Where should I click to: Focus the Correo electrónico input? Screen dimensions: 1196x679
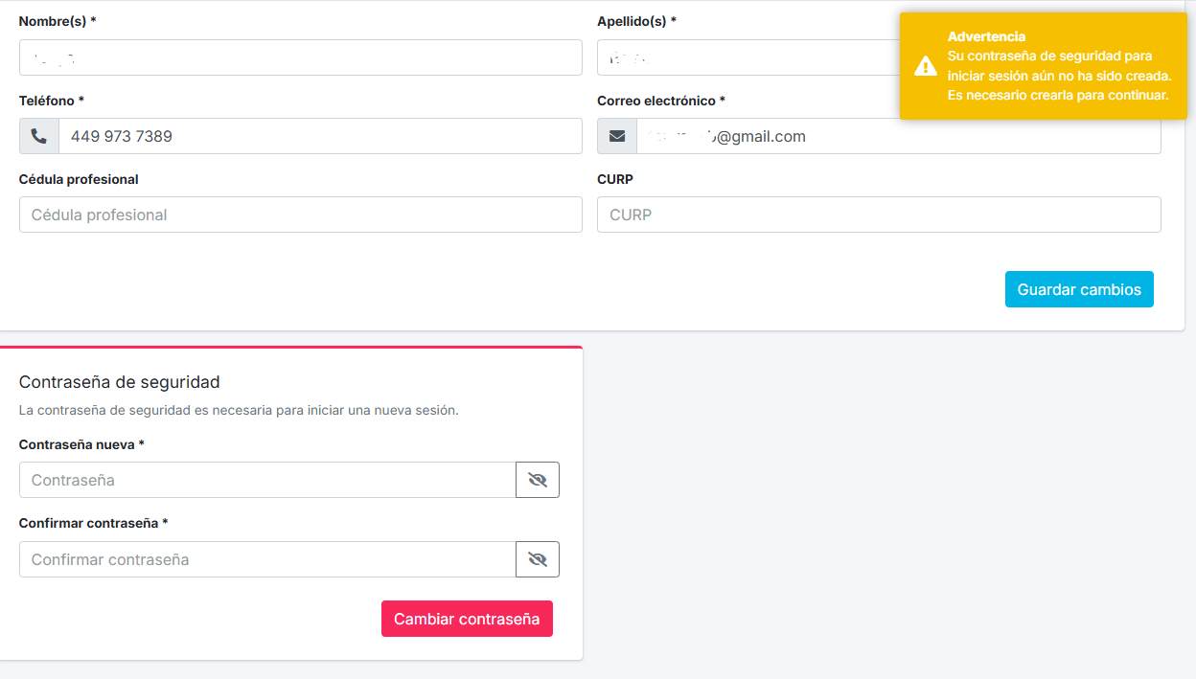coord(897,136)
